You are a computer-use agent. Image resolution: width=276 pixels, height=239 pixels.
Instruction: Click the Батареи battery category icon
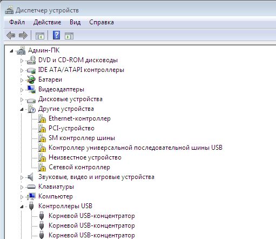[31, 79]
